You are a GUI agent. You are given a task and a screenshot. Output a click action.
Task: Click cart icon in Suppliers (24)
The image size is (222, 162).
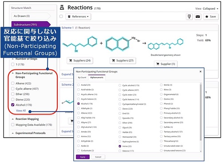click(x=71, y=60)
